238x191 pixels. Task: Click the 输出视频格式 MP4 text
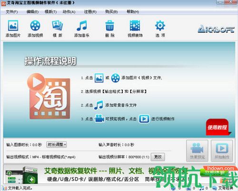41,157
